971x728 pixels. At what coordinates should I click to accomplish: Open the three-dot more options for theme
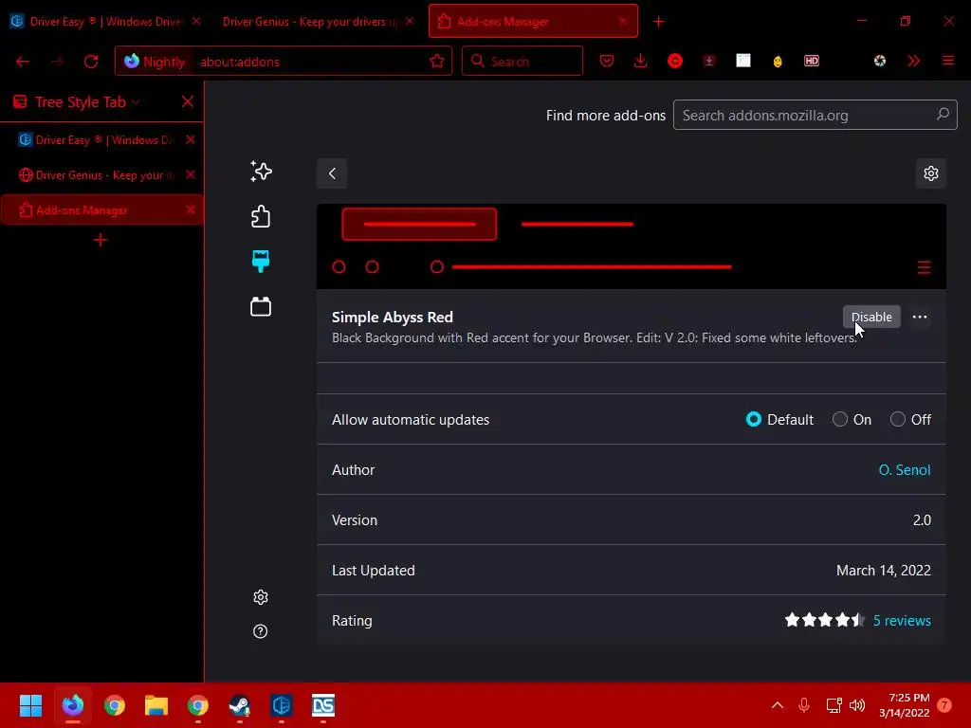[x=920, y=317]
